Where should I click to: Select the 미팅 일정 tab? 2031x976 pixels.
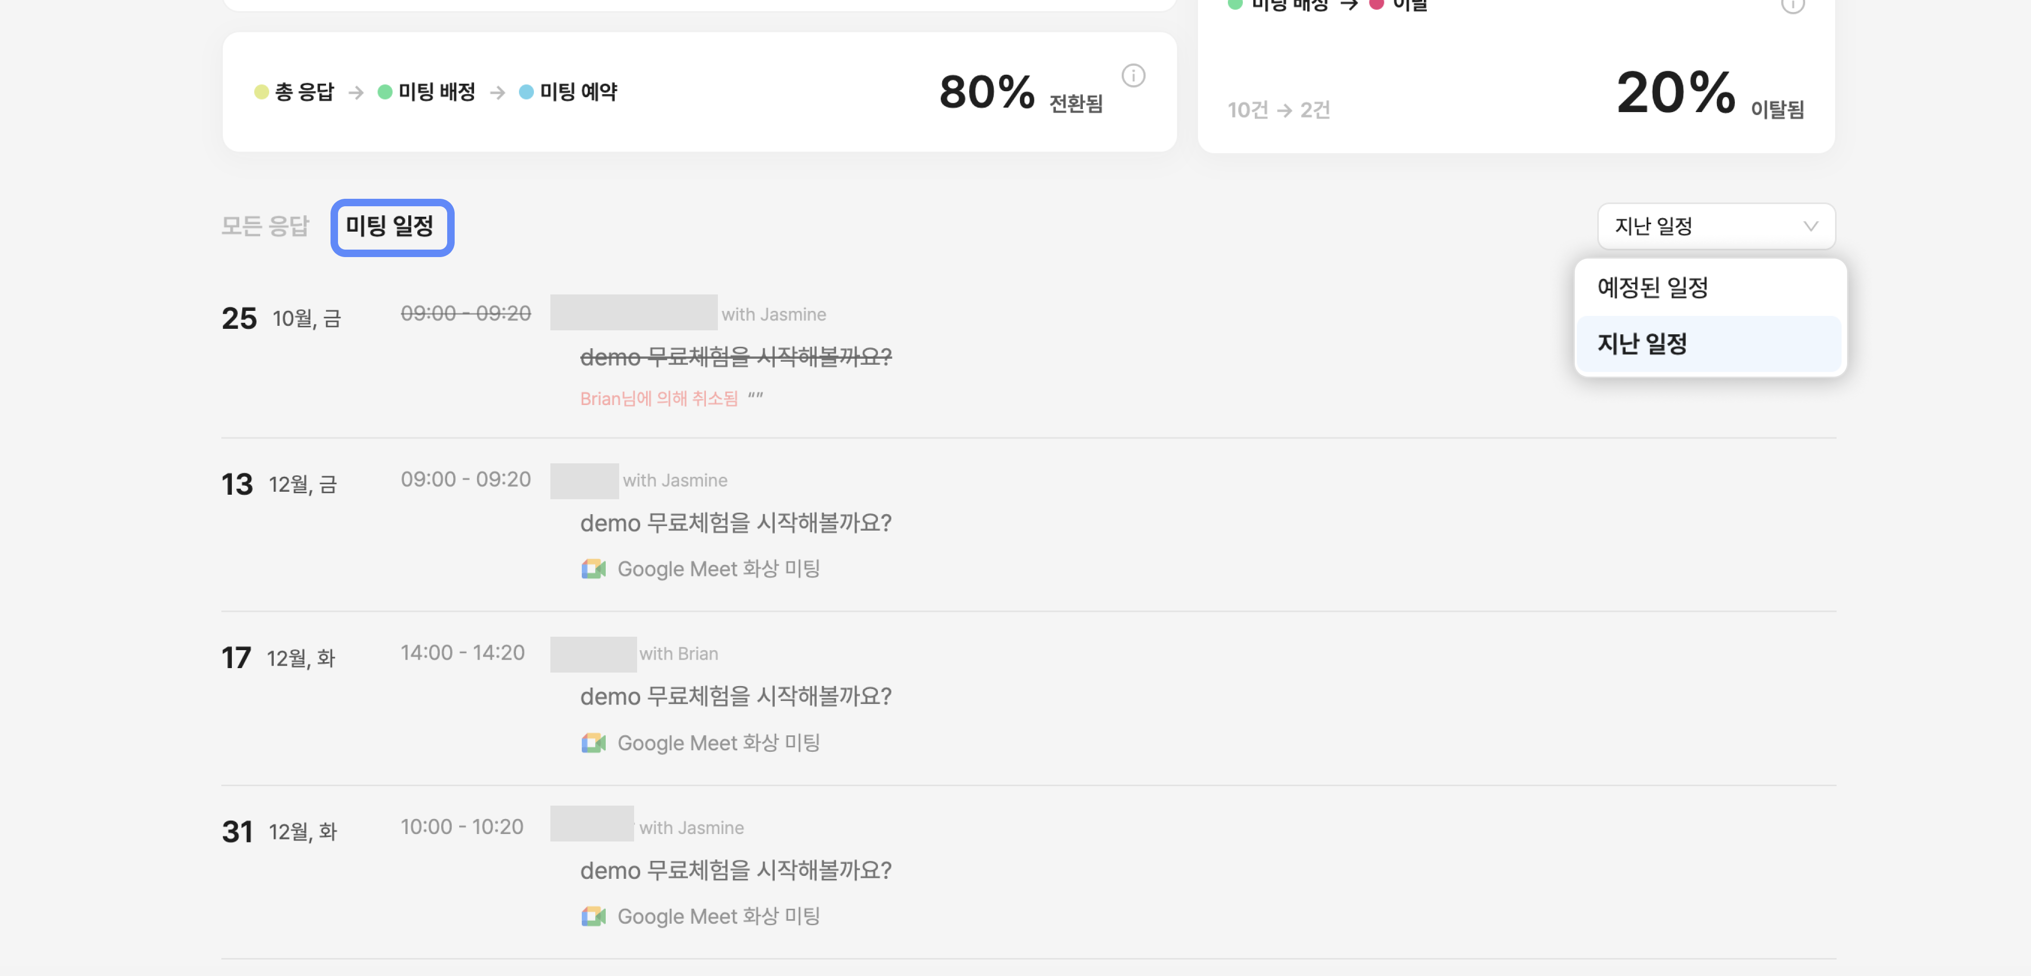390,227
